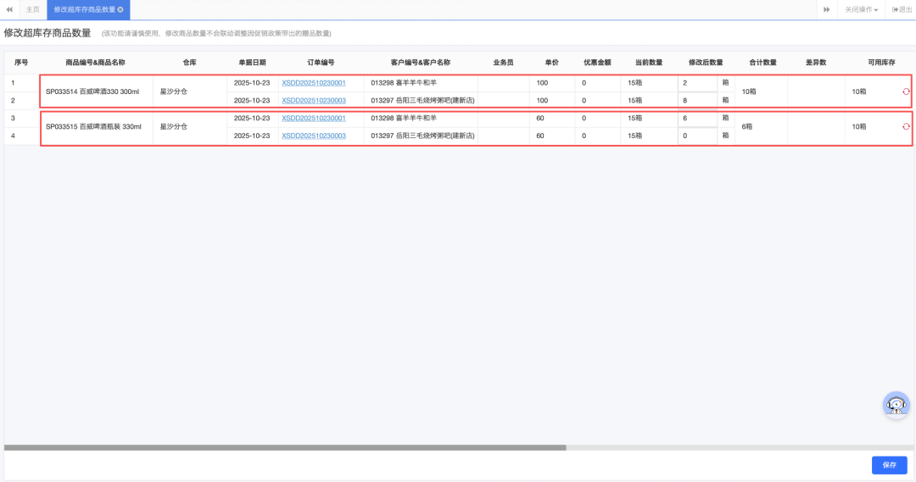916x482 pixels.
Task: Click the unit price 60 in row 3
Action: click(539, 118)
